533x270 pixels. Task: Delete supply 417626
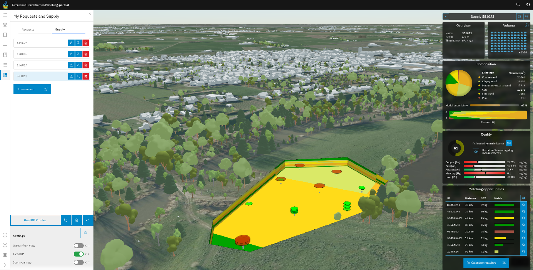point(86,43)
